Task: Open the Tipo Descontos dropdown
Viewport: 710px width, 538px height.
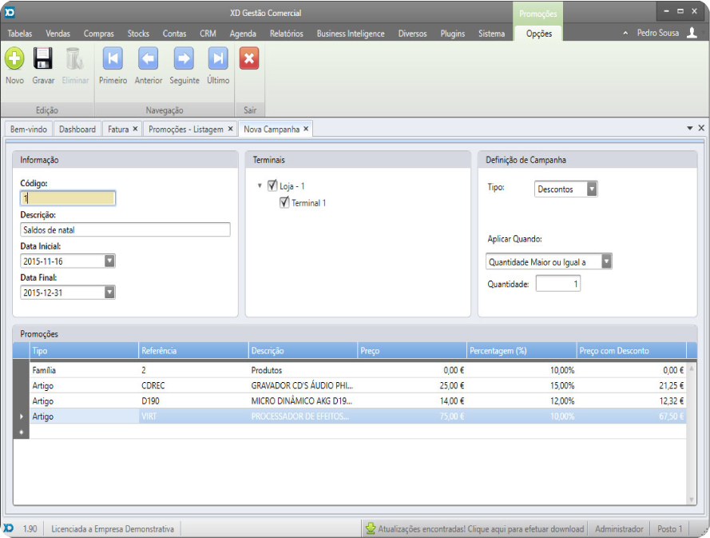Action: [591, 189]
